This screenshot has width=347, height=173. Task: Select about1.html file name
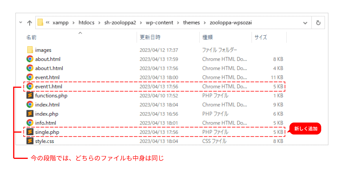tap(49, 68)
